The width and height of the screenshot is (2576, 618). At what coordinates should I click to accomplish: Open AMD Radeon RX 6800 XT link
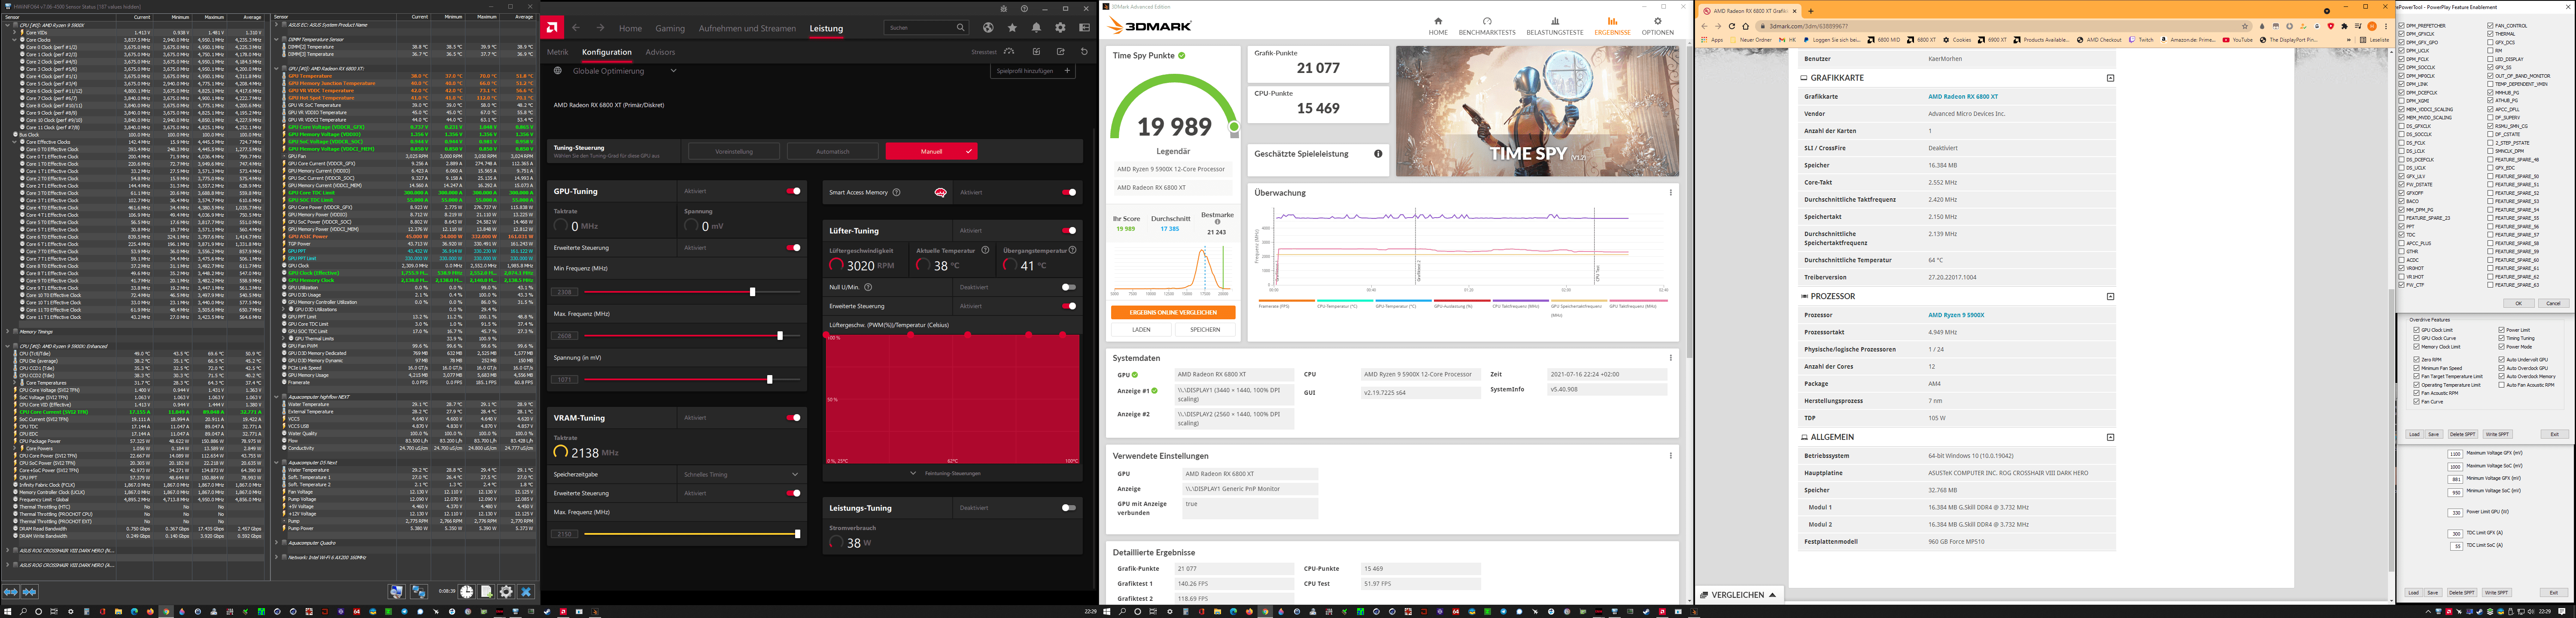point(1963,97)
